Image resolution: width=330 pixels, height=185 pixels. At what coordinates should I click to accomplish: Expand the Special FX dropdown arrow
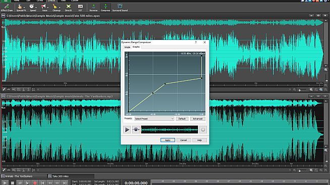(x=24, y=8)
